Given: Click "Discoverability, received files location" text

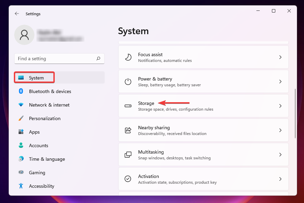Looking at the screenshot, I should click(172, 134).
